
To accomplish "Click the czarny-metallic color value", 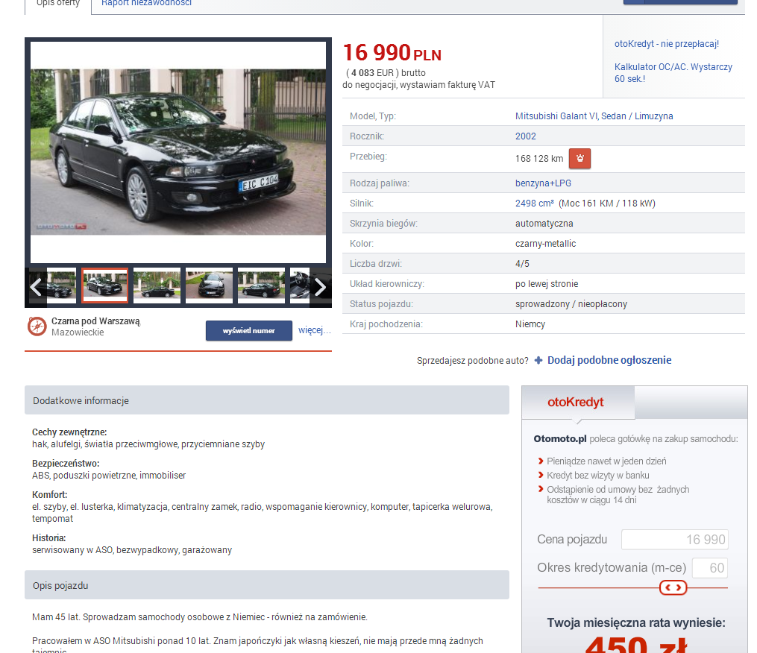I will (545, 244).
